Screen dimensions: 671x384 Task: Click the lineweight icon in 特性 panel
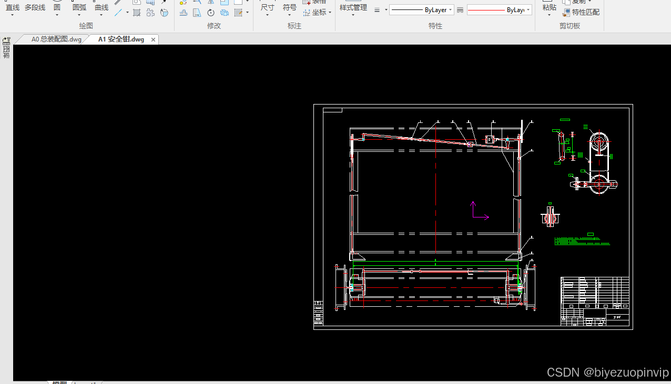377,10
